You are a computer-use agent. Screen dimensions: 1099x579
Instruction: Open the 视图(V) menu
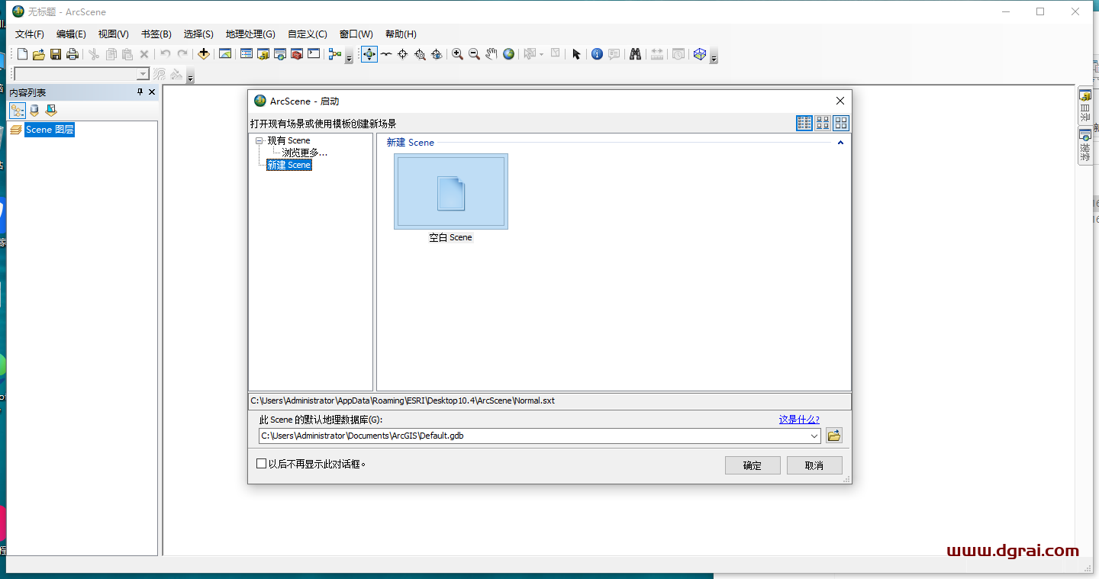tap(114, 34)
